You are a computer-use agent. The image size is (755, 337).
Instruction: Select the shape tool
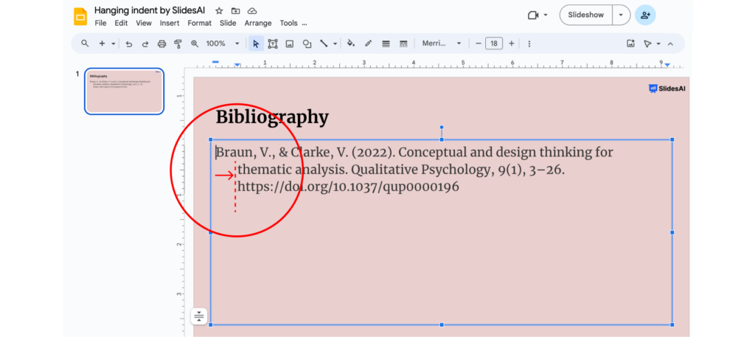[x=307, y=44]
